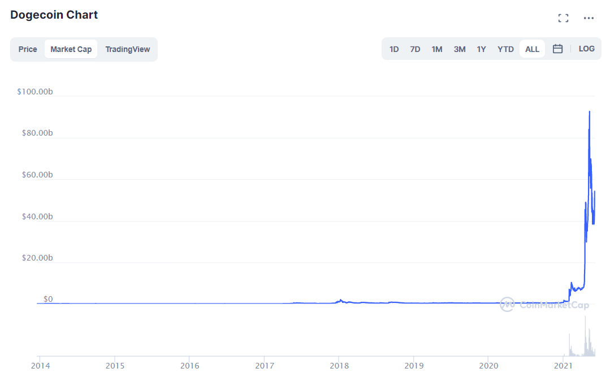
Task: Set chart range to 3M
Action: 460,49
